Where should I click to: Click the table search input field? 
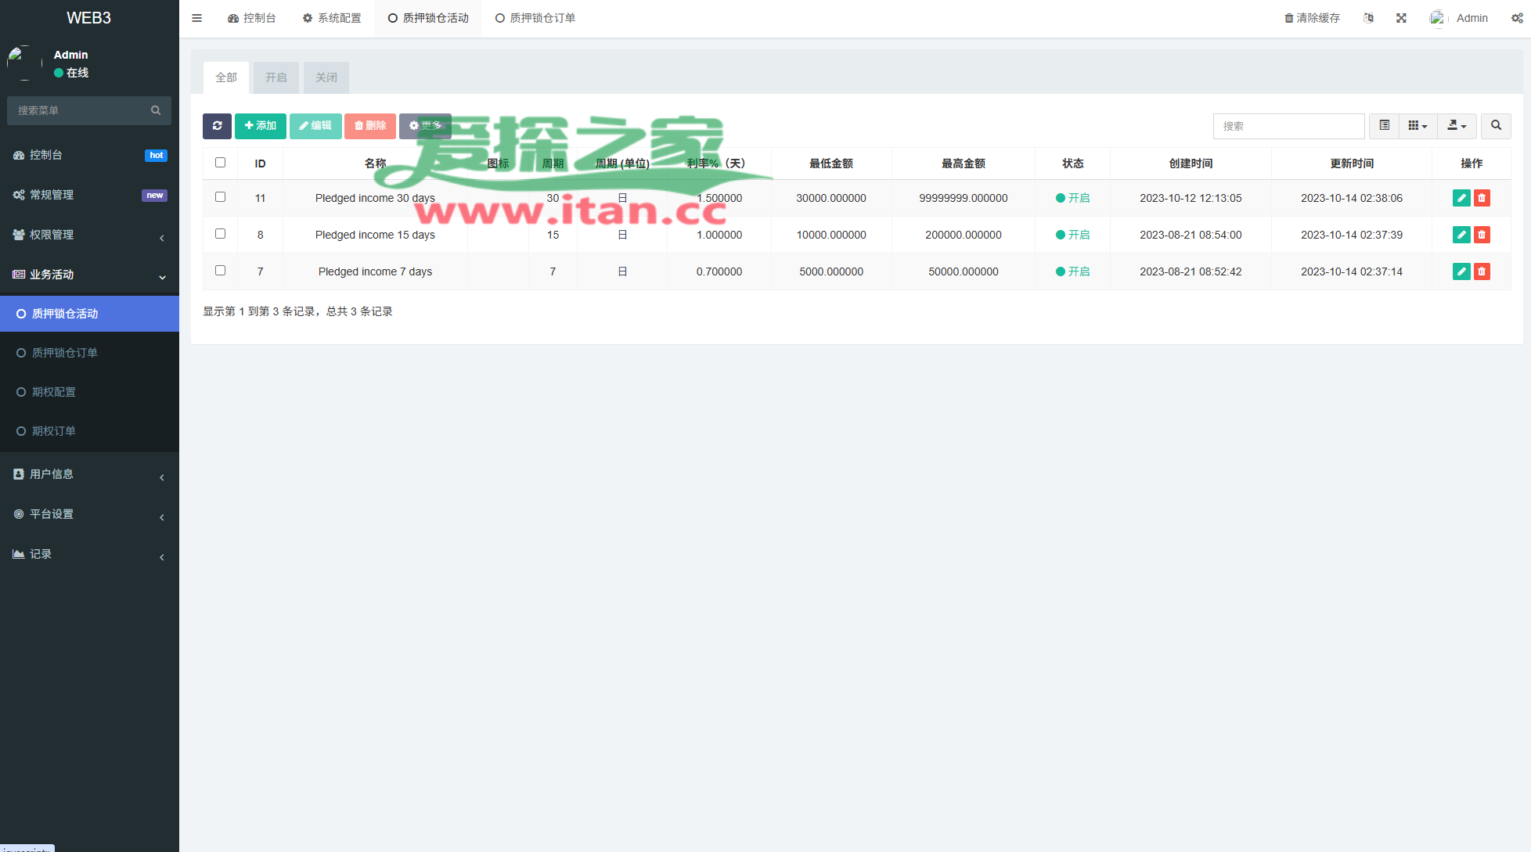1288,126
